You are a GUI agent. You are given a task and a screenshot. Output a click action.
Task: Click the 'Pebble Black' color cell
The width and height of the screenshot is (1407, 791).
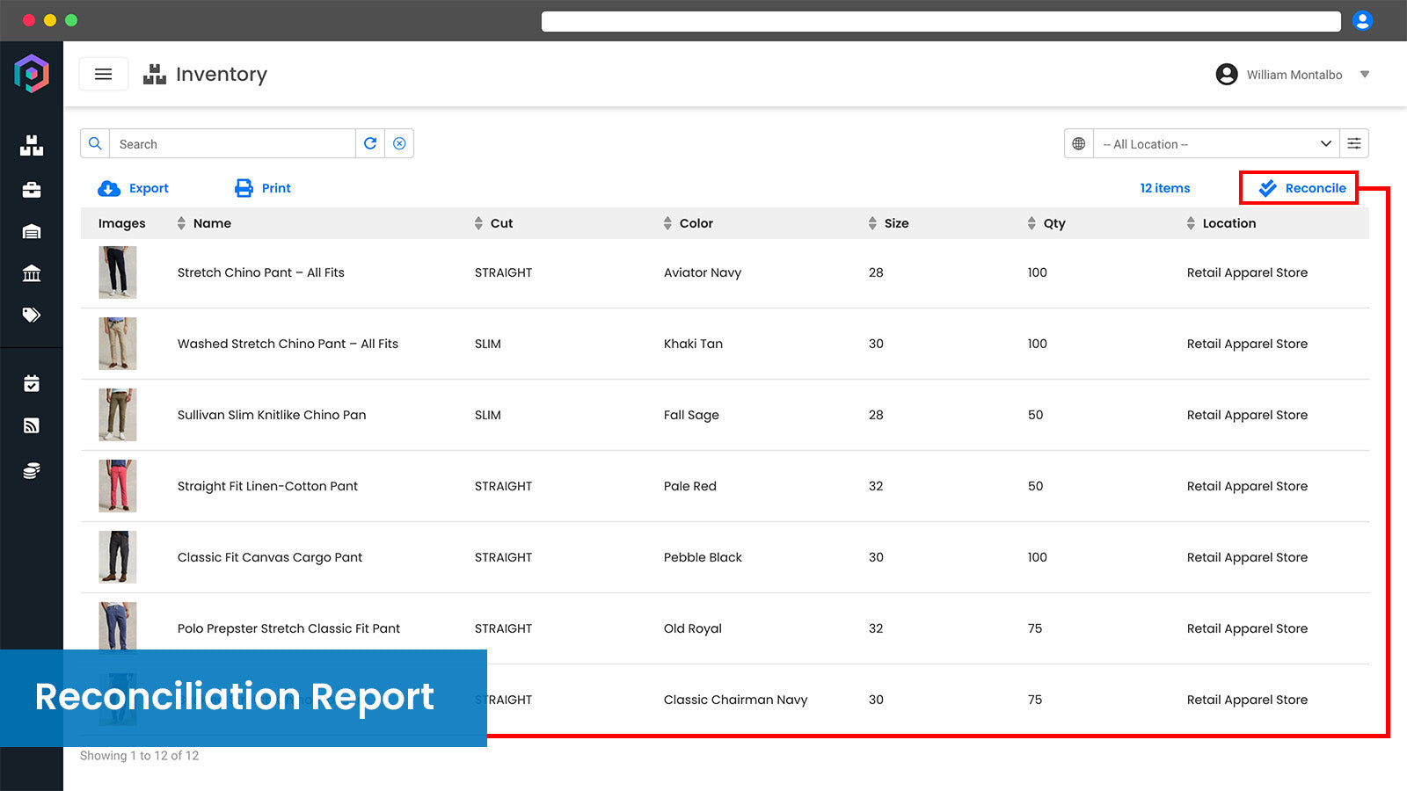pyautogui.click(x=703, y=557)
